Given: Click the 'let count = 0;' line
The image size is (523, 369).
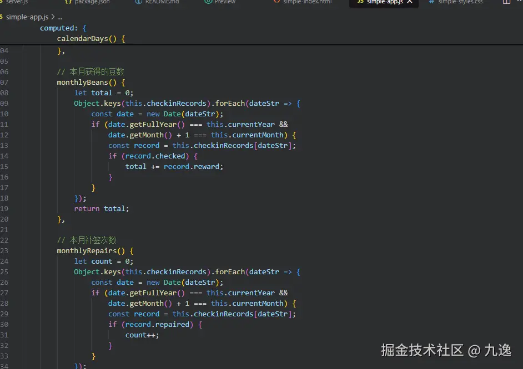Looking at the screenshot, I should (103, 261).
